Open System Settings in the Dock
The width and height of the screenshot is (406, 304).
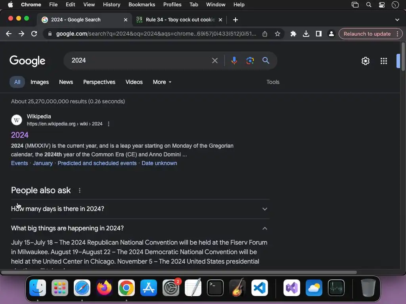point(171,288)
